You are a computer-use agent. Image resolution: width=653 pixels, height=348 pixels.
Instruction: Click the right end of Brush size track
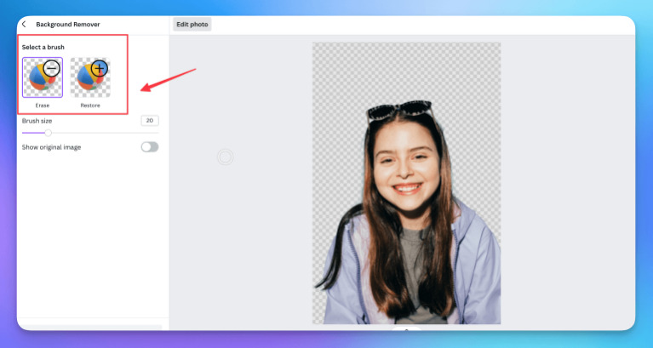[x=158, y=133]
